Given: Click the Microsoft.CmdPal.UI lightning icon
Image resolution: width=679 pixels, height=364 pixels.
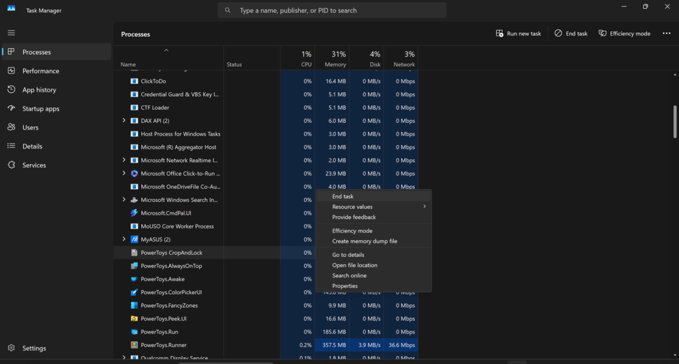Looking at the screenshot, I should coord(134,213).
